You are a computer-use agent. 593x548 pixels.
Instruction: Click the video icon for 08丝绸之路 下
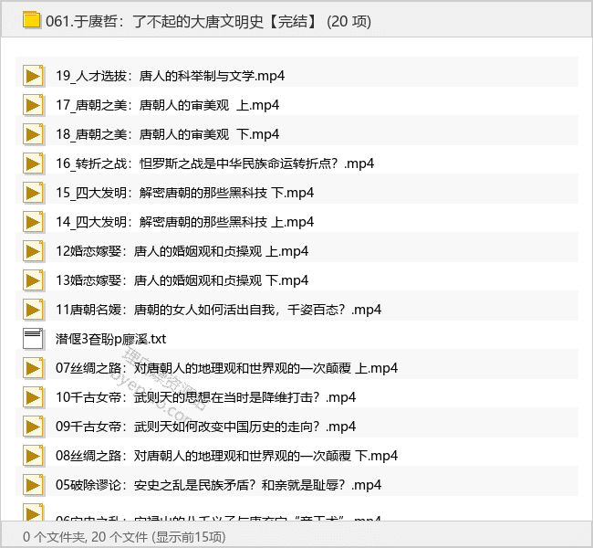tap(33, 456)
